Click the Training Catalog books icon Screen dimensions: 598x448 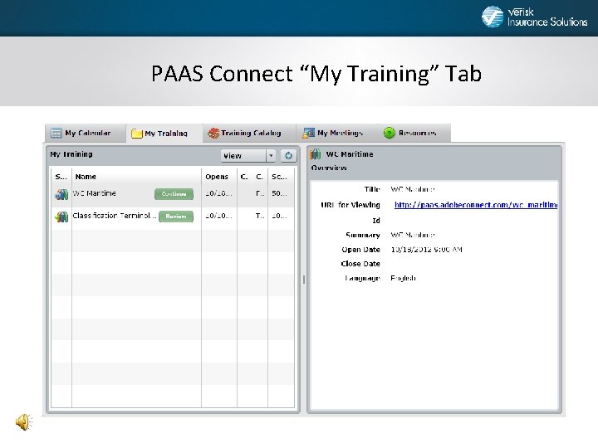213,133
